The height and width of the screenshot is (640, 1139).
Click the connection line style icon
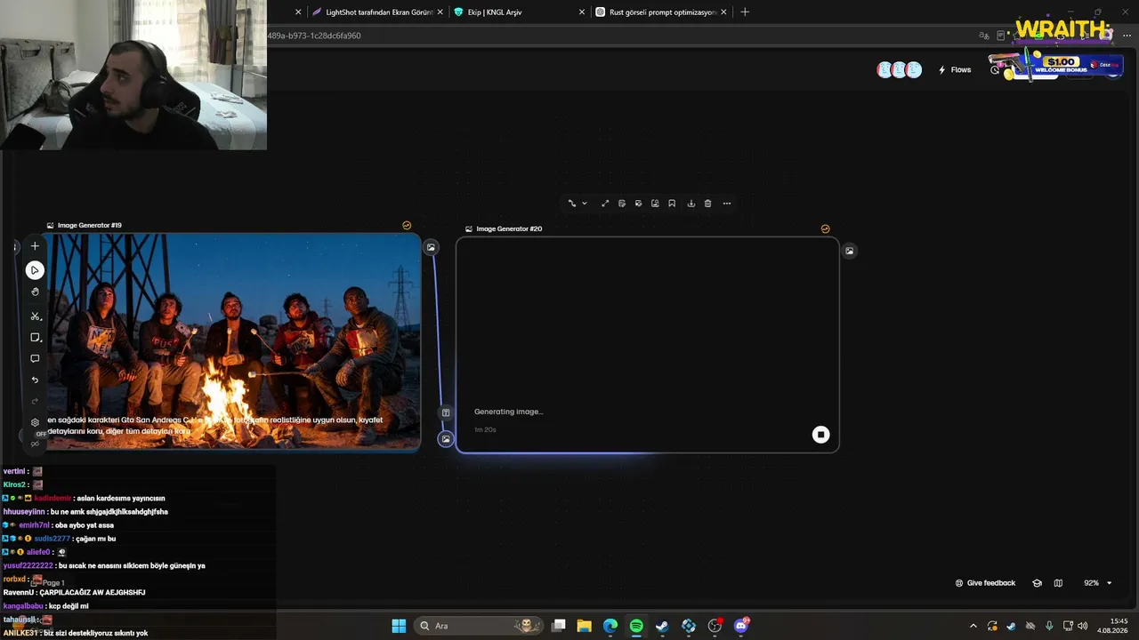(x=572, y=204)
